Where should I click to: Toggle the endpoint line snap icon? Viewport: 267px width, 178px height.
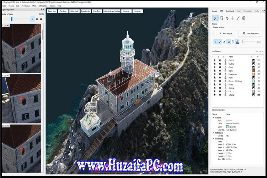click(x=220, y=42)
